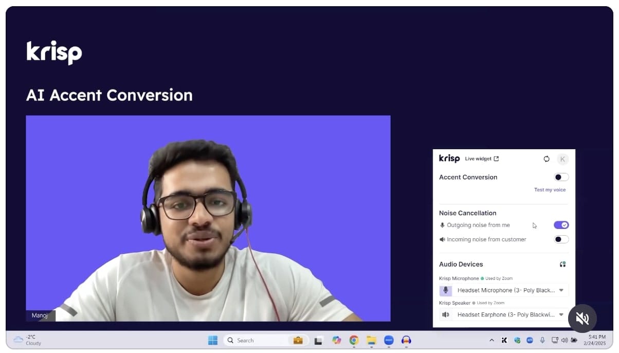Screen dimensions: 619x353
Task: Click the Krisp Speaker Used by Zoom label
Action: (471, 303)
